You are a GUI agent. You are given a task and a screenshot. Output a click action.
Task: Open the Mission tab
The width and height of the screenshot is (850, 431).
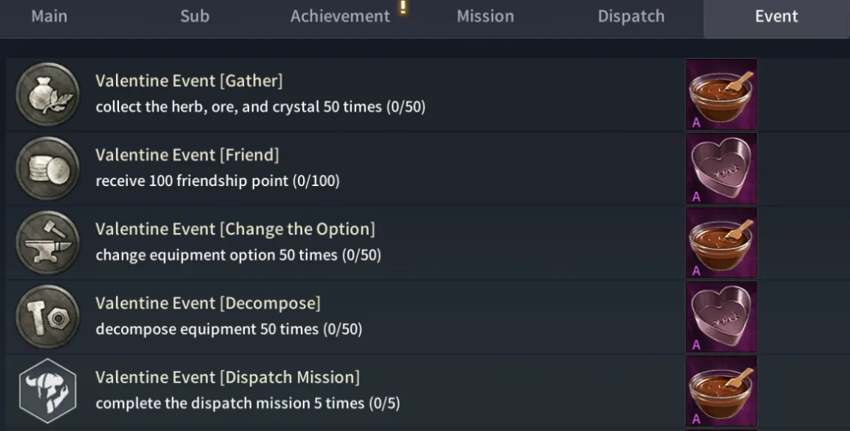tap(486, 16)
